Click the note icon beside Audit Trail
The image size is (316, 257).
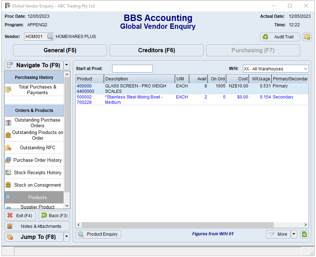point(307,37)
